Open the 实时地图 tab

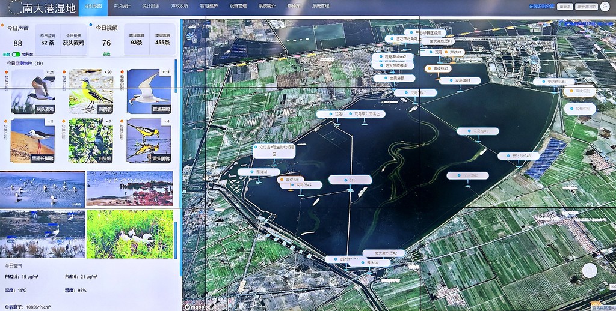click(93, 7)
